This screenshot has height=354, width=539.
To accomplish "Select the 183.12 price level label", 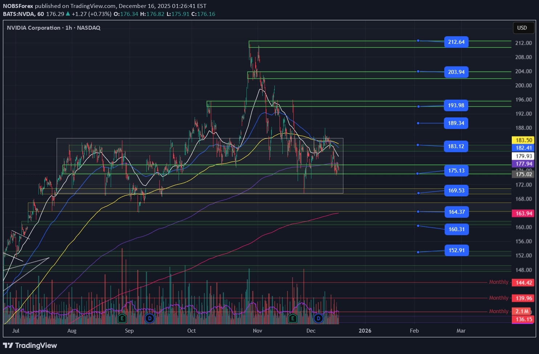I will (456, 146).
